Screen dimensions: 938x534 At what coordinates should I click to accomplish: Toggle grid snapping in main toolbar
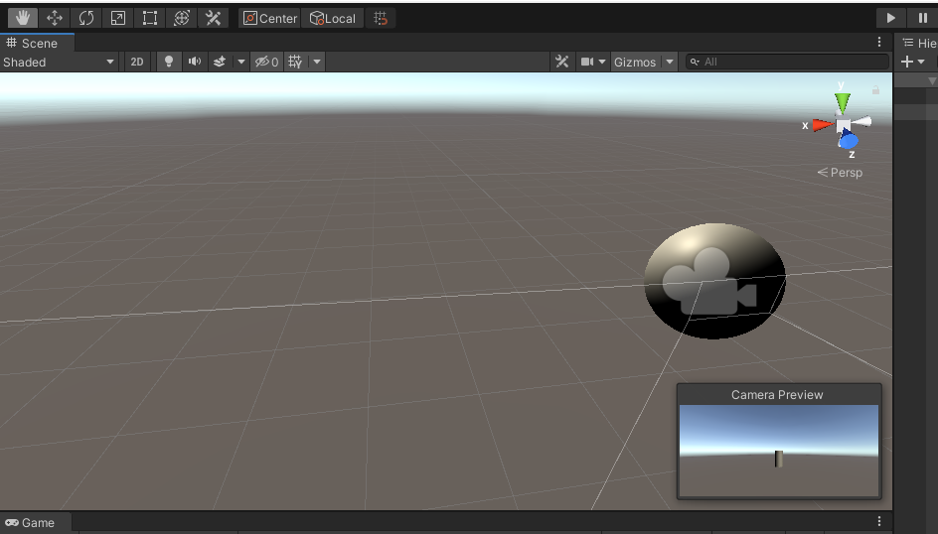[x=381, y=19]
